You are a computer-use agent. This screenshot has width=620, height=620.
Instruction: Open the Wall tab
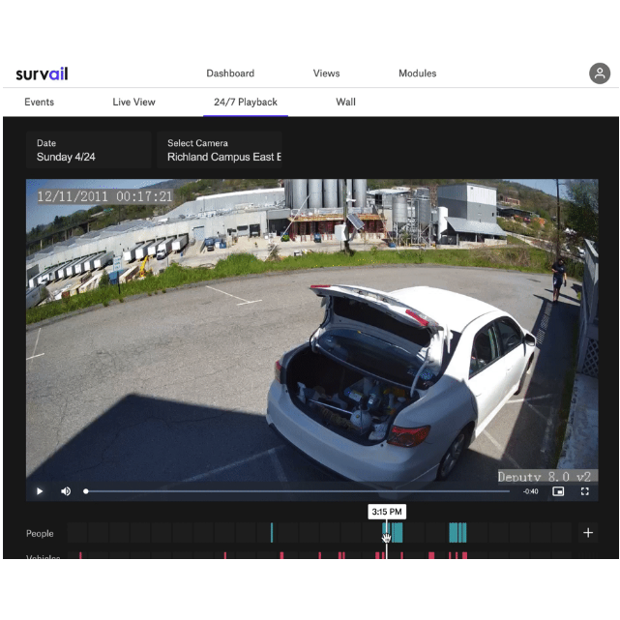pyautogui.click(x=345, y=102)
